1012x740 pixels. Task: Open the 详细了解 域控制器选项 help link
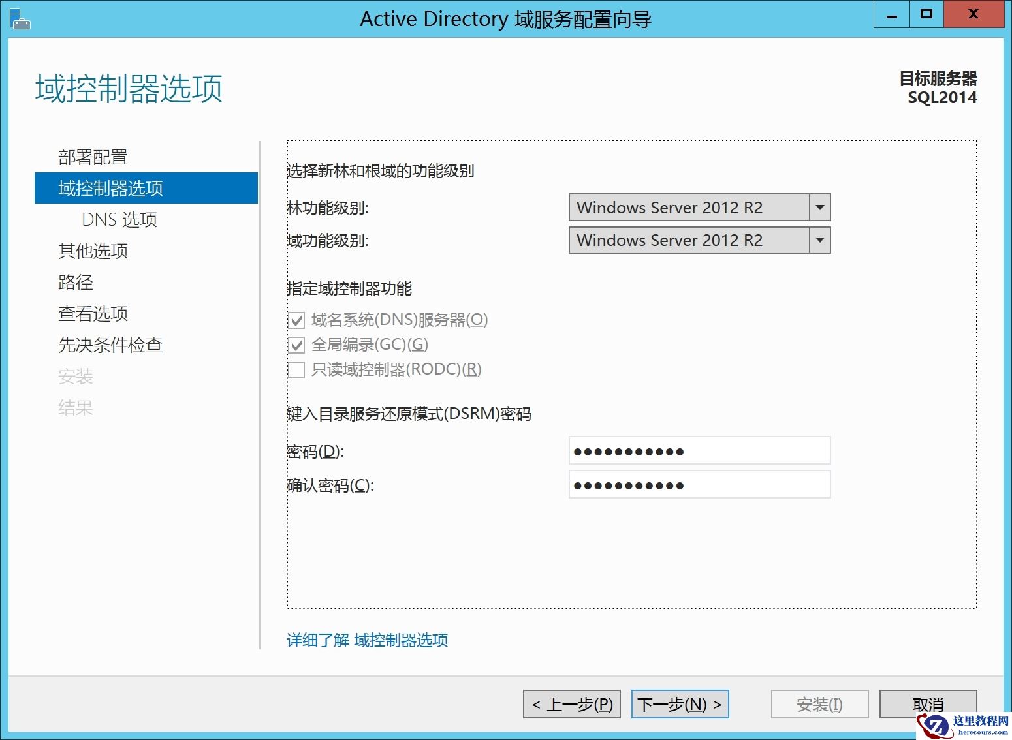coord(367,640)
